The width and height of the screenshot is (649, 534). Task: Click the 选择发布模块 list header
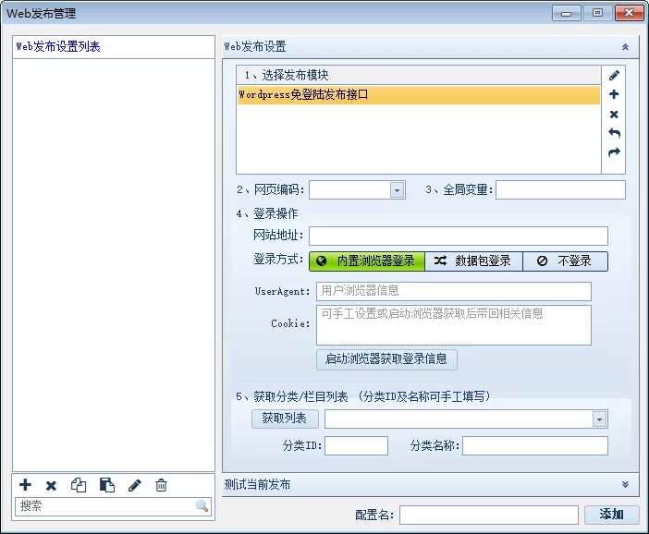pyautogui.click(x=419, y=75)
